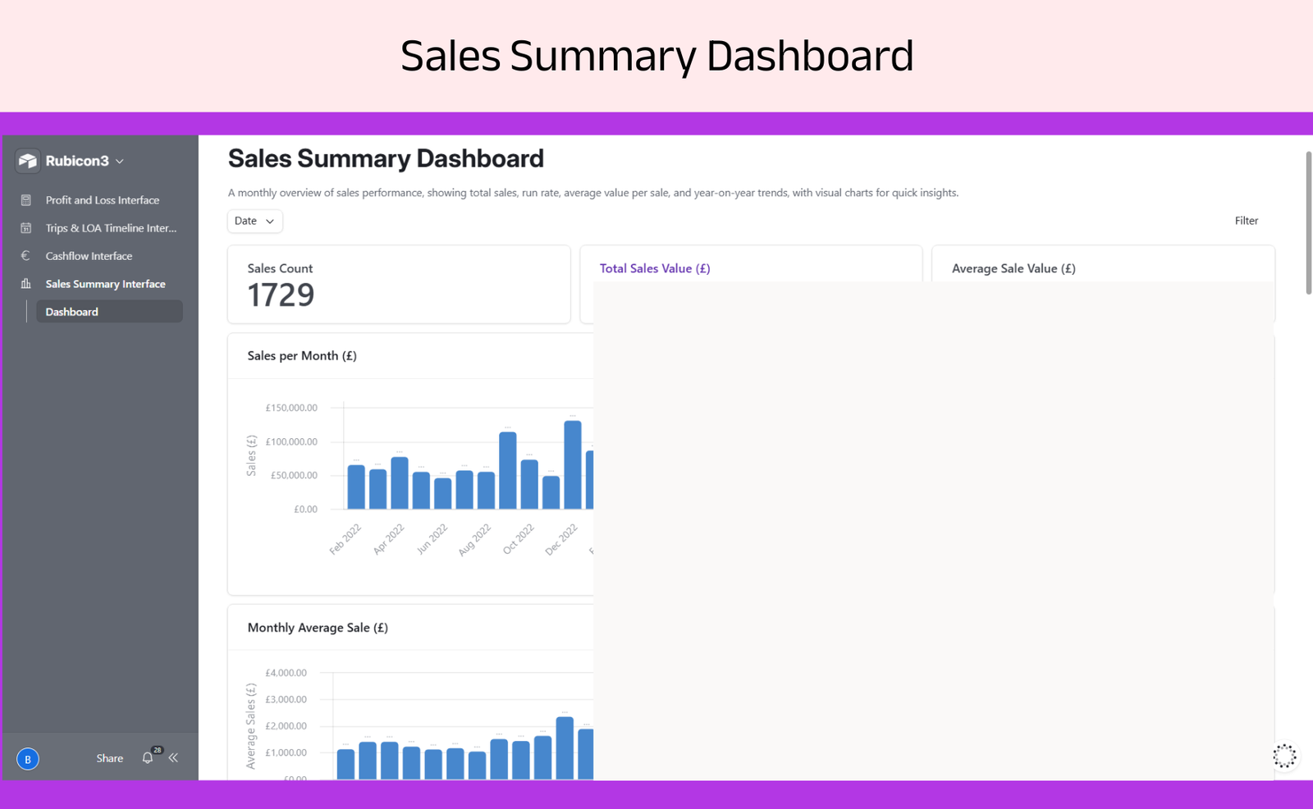Click the Trips & LOA calendar icon
Screen dimensions: 1313x809
point(26,228)
